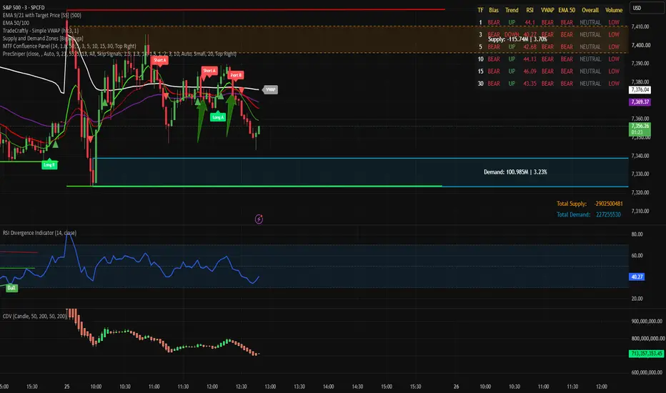The image size is (666, 393).
Task: Click the 14:30 time axis label
Action: pyautogui.click(x=357, y=387)
